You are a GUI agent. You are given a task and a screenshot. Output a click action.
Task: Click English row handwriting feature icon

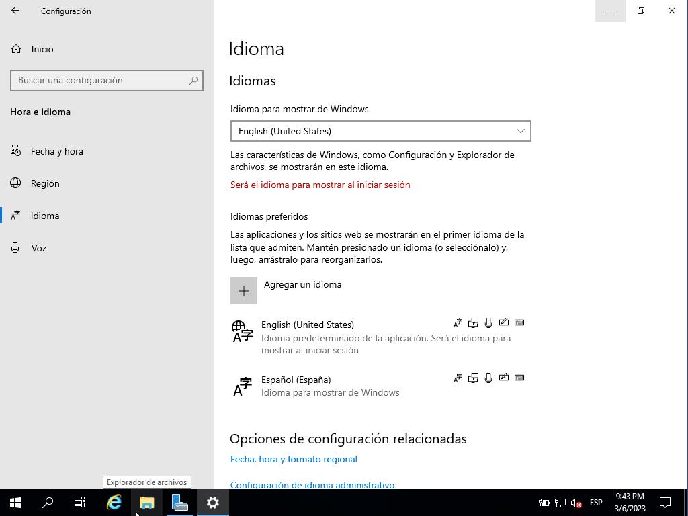(504, 322)
